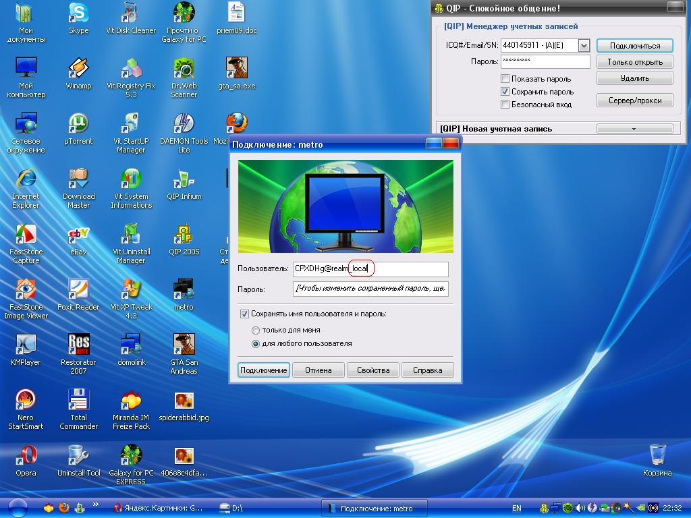
Task: Uncheck Сохранить пароль in QIP
Action: pyautogui.click(x=505, y=92)
